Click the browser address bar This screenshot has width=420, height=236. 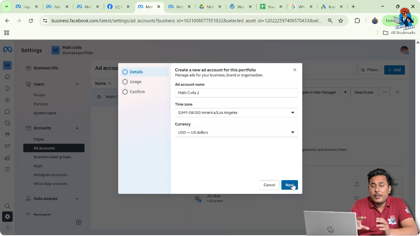point(186,21)
